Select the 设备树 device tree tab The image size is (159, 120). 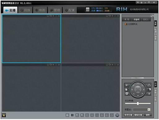coord(136,20)
